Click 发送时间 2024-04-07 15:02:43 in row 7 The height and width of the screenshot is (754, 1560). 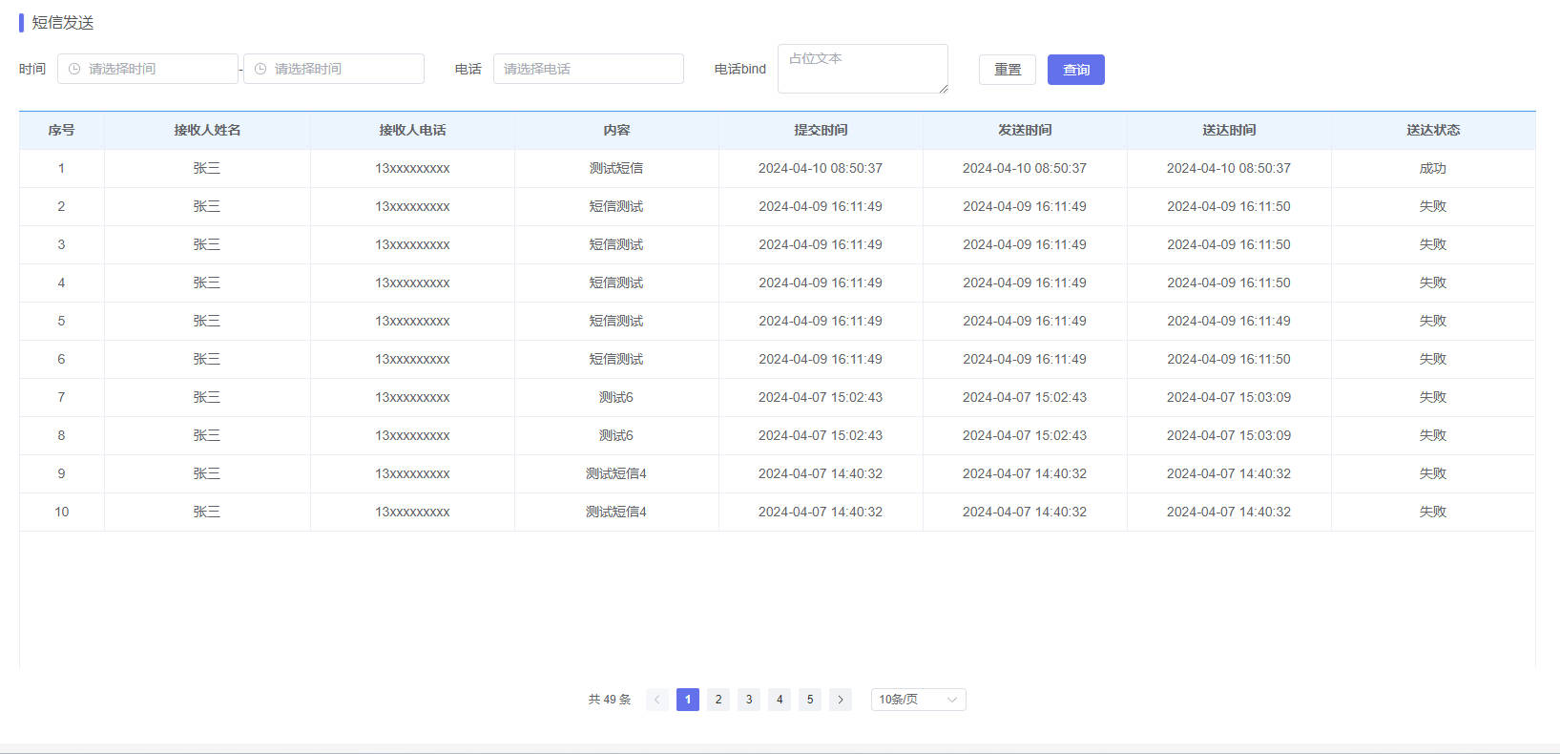coord(1025,397)
